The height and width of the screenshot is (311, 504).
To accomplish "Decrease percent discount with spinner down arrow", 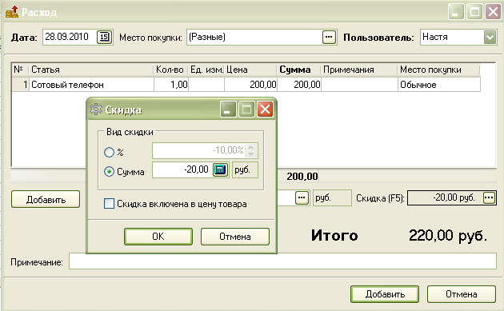I will 250,154.
